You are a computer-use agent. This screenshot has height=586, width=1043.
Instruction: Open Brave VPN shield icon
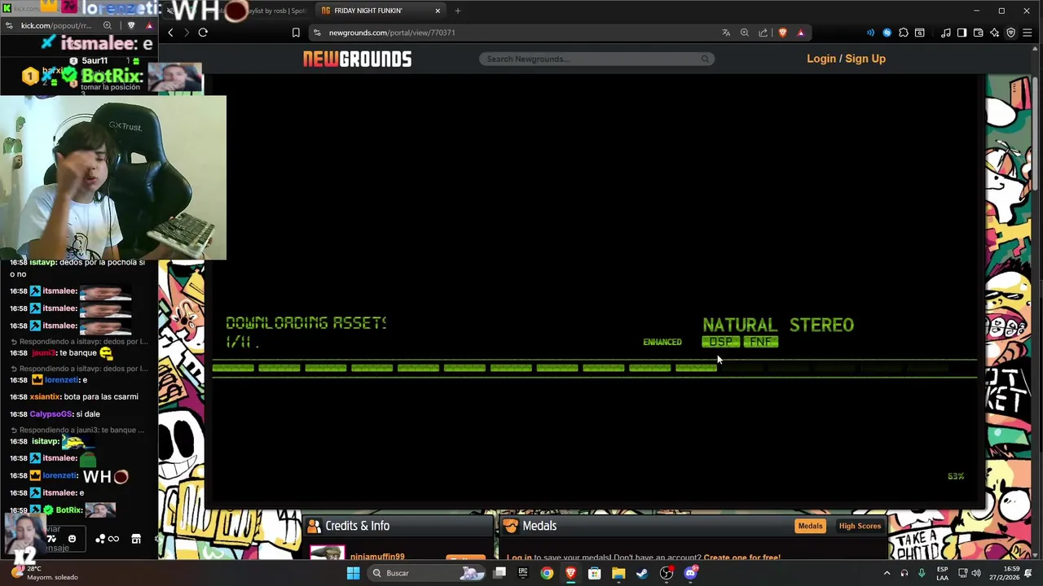coord(1010,33)
